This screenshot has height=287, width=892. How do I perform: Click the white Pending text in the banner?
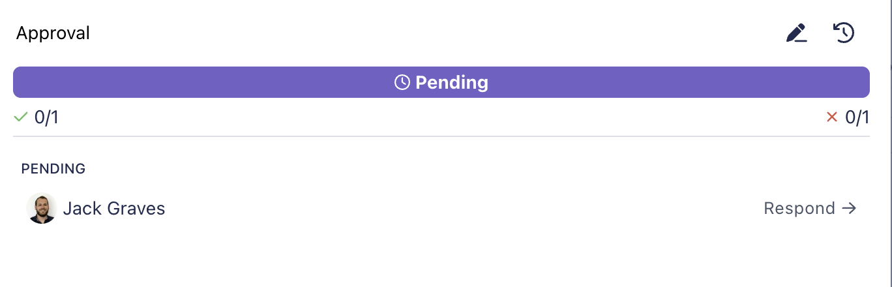pyautogui.click(x=452, y=82)
